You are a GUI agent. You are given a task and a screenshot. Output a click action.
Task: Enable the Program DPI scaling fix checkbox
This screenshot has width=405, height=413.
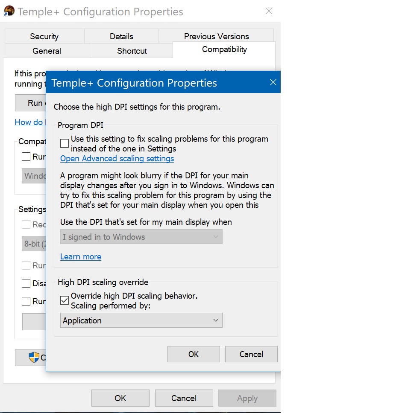(65, 143)
